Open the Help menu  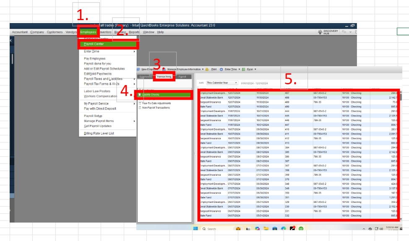160,32
